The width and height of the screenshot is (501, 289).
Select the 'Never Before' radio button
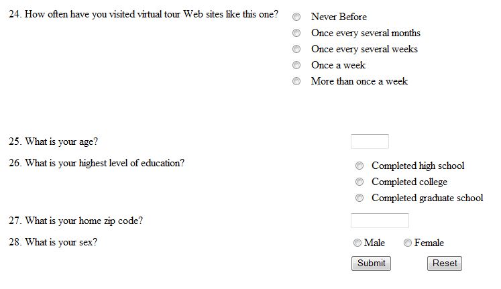(x=296, y=17)
